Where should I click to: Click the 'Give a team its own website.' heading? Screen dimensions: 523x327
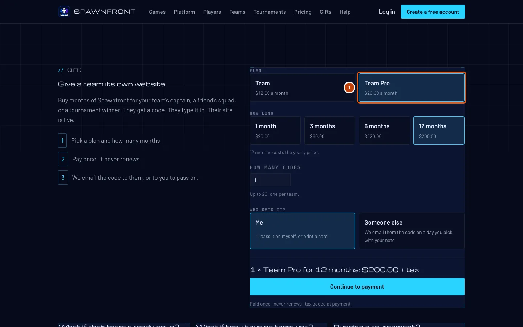112,84
